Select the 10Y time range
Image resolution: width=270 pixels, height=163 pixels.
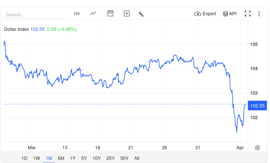(x=97, y=158)
